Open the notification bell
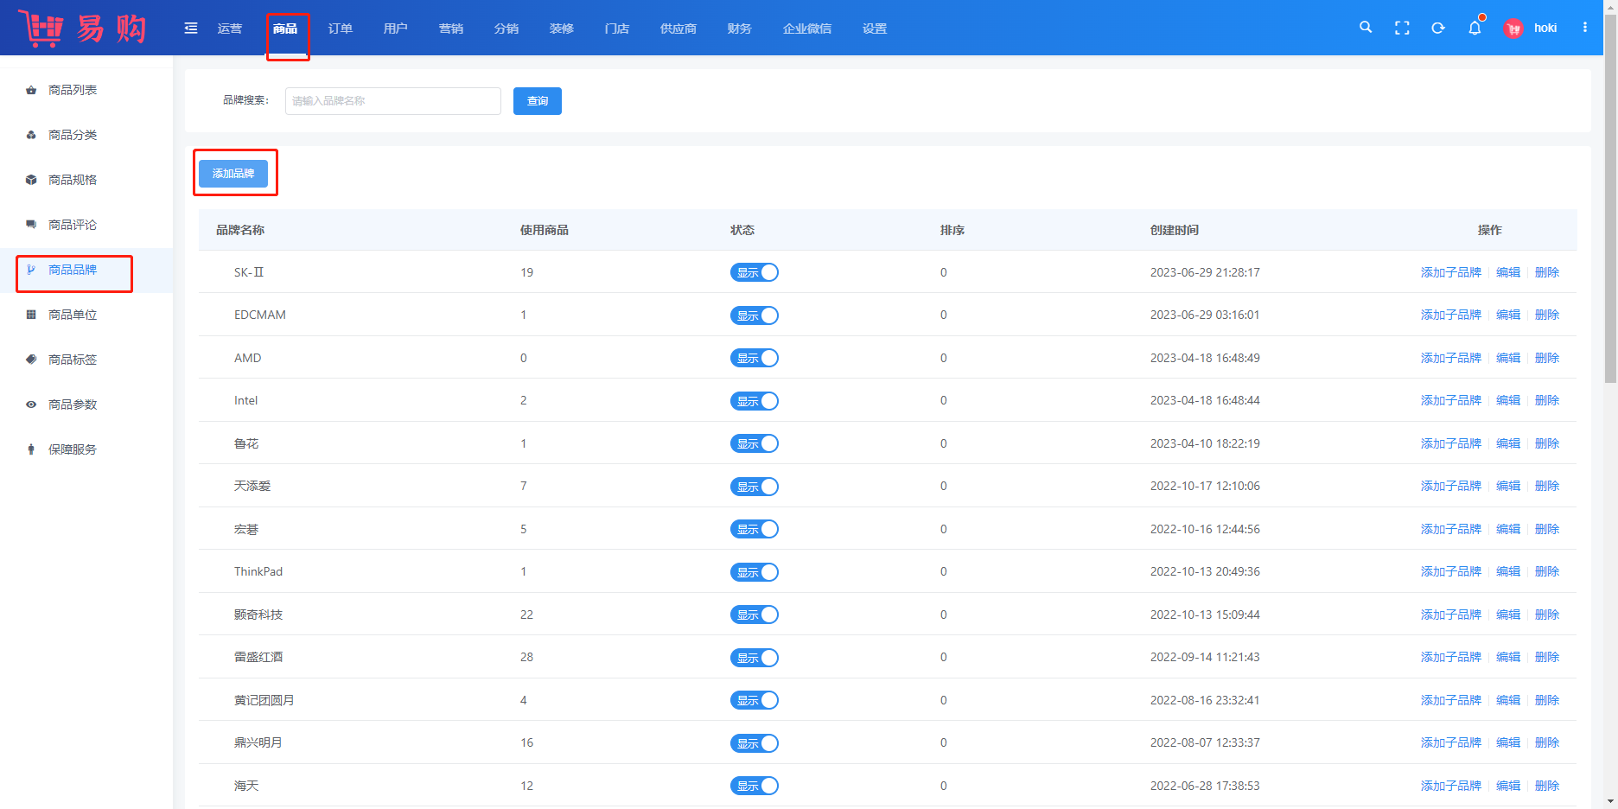 [1475, 29]
